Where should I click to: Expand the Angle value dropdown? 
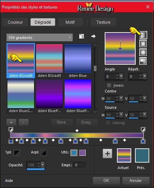(121, 76)
